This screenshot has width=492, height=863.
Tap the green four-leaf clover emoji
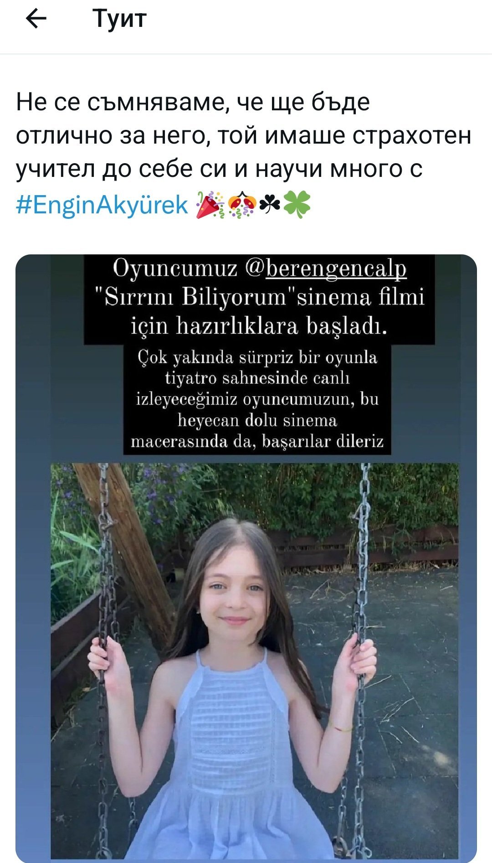(297, 205)
